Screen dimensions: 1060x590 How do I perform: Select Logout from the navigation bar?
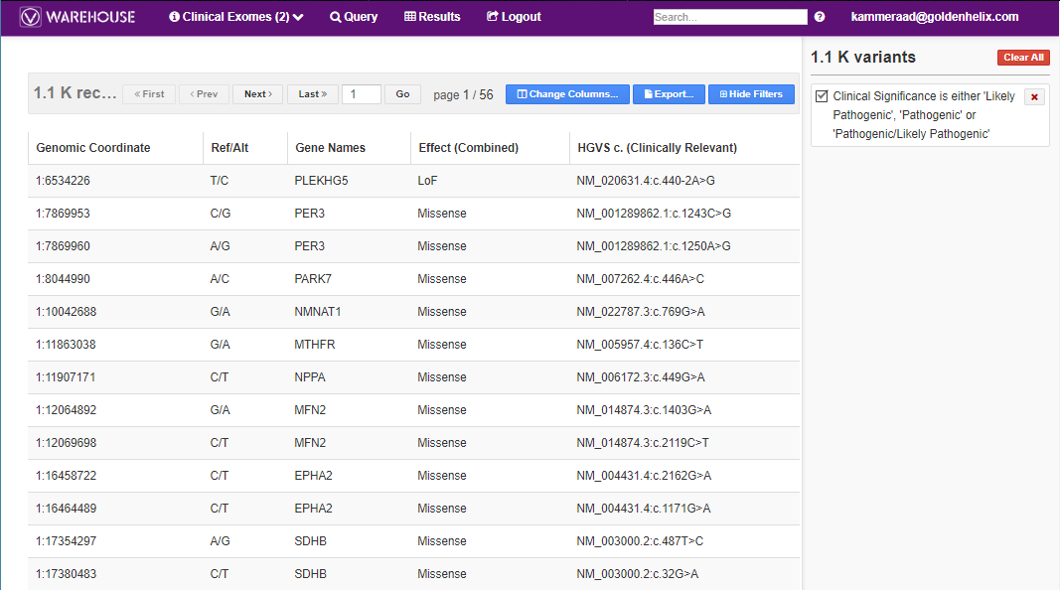click(x=514, y=17)
